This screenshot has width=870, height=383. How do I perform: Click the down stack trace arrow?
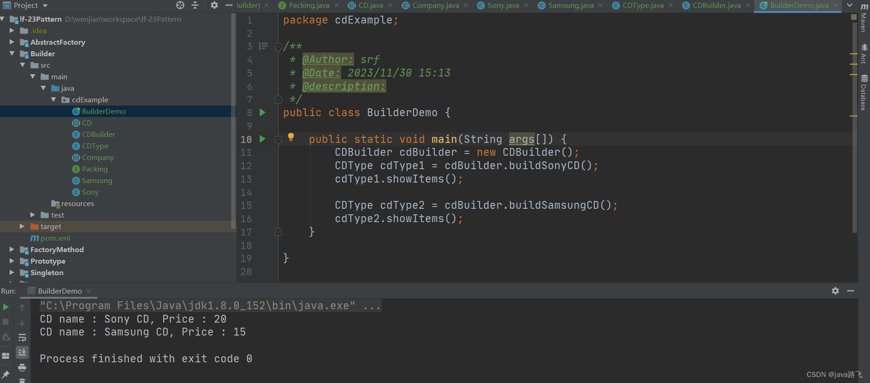(22, 322)
